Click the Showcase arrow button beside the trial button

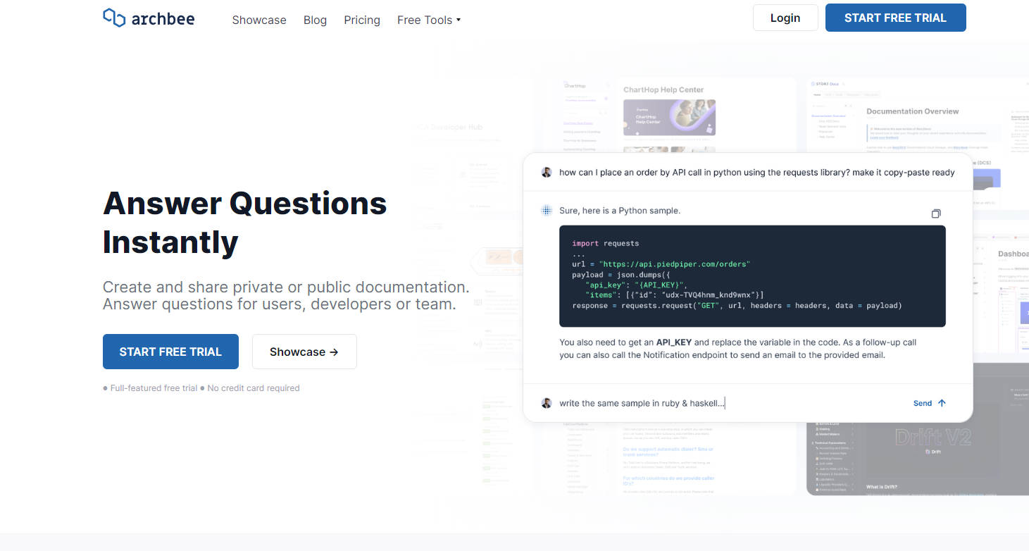point(304,352)
